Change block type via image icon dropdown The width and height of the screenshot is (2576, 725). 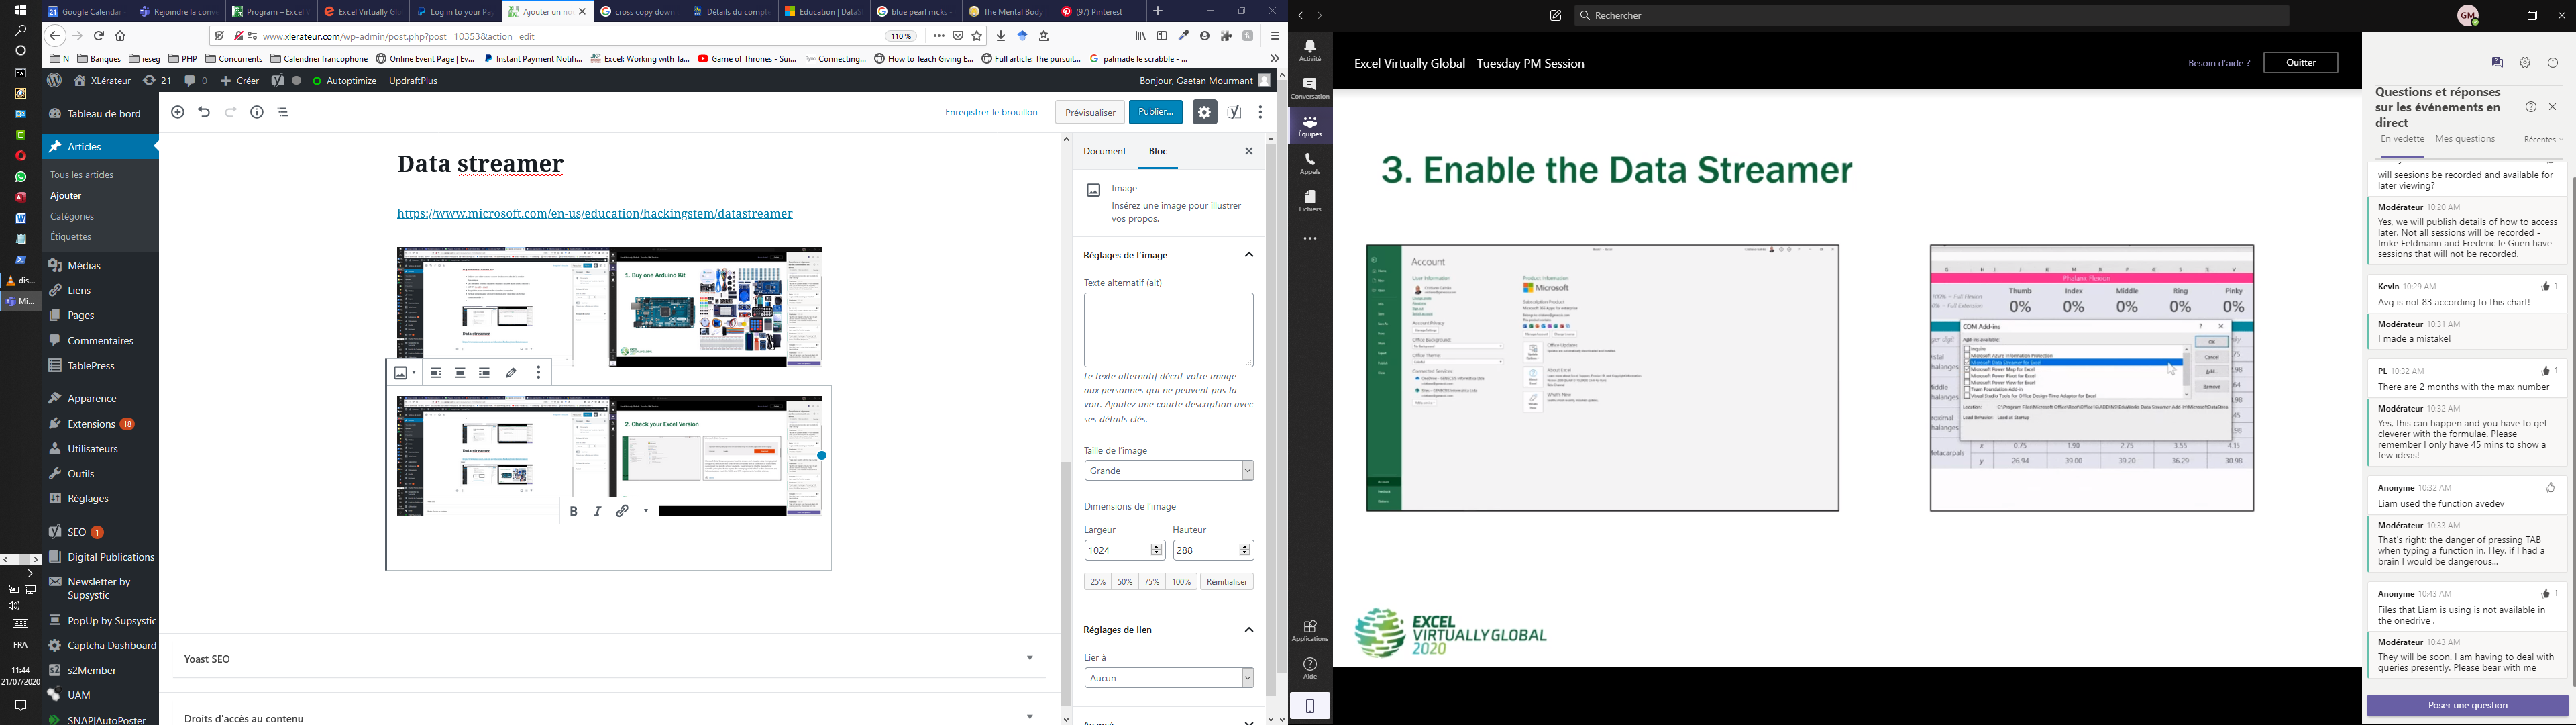pos(404,373)
